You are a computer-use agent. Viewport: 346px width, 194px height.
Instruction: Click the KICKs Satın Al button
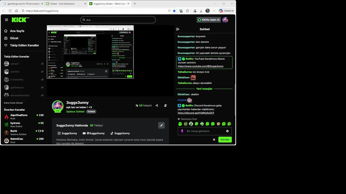coord(209,20)
